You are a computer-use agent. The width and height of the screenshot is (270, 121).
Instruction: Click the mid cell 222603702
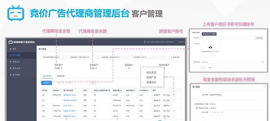click(x=57, y=95)
